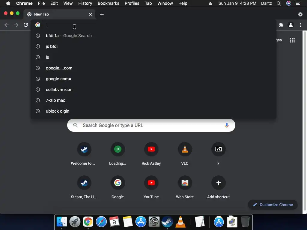Open the History menu
Viewport: 307px width, 230px height.
pyautogui.click(x=85, y=3)
